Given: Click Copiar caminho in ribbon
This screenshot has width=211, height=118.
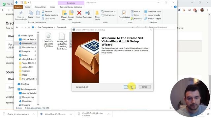Looking at the screenshot, I should 50,15.
